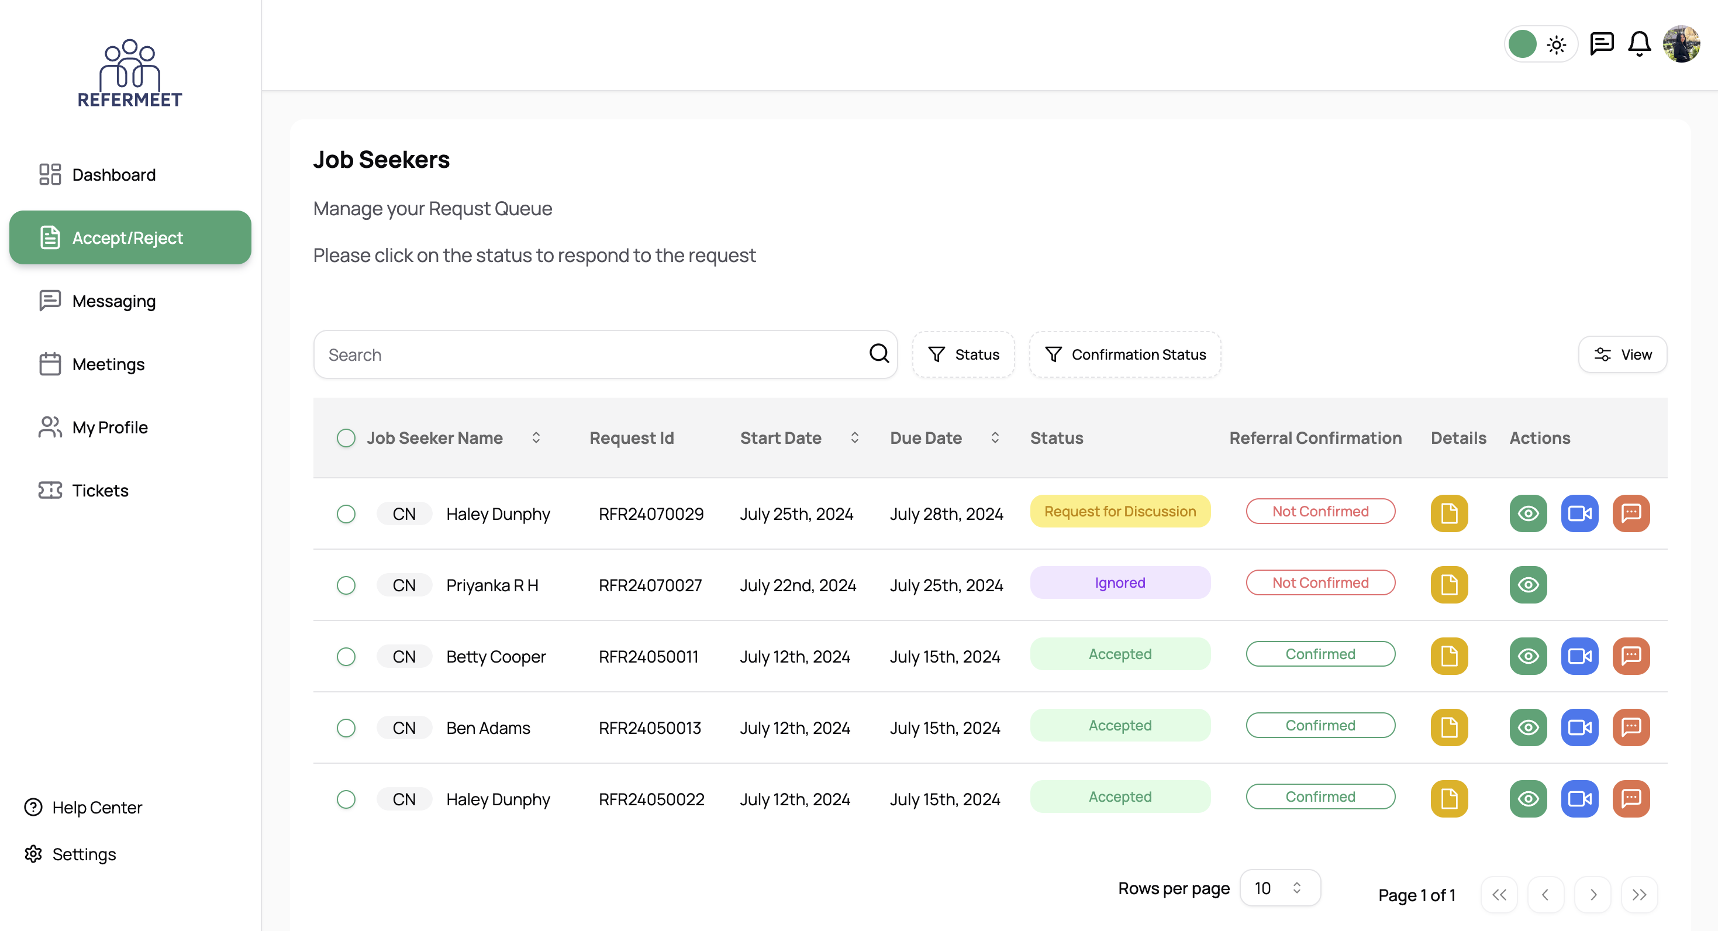Open Tickets in sidebar
The image size is (1718, 931).
click(130, 491)
